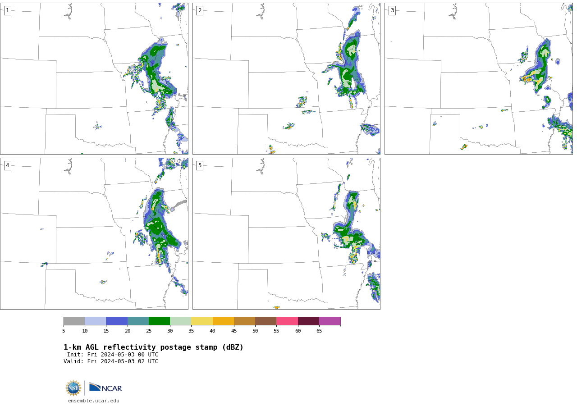Click the member number 5 label box
This screenshot has width=577, height=406.
(200, 165)
